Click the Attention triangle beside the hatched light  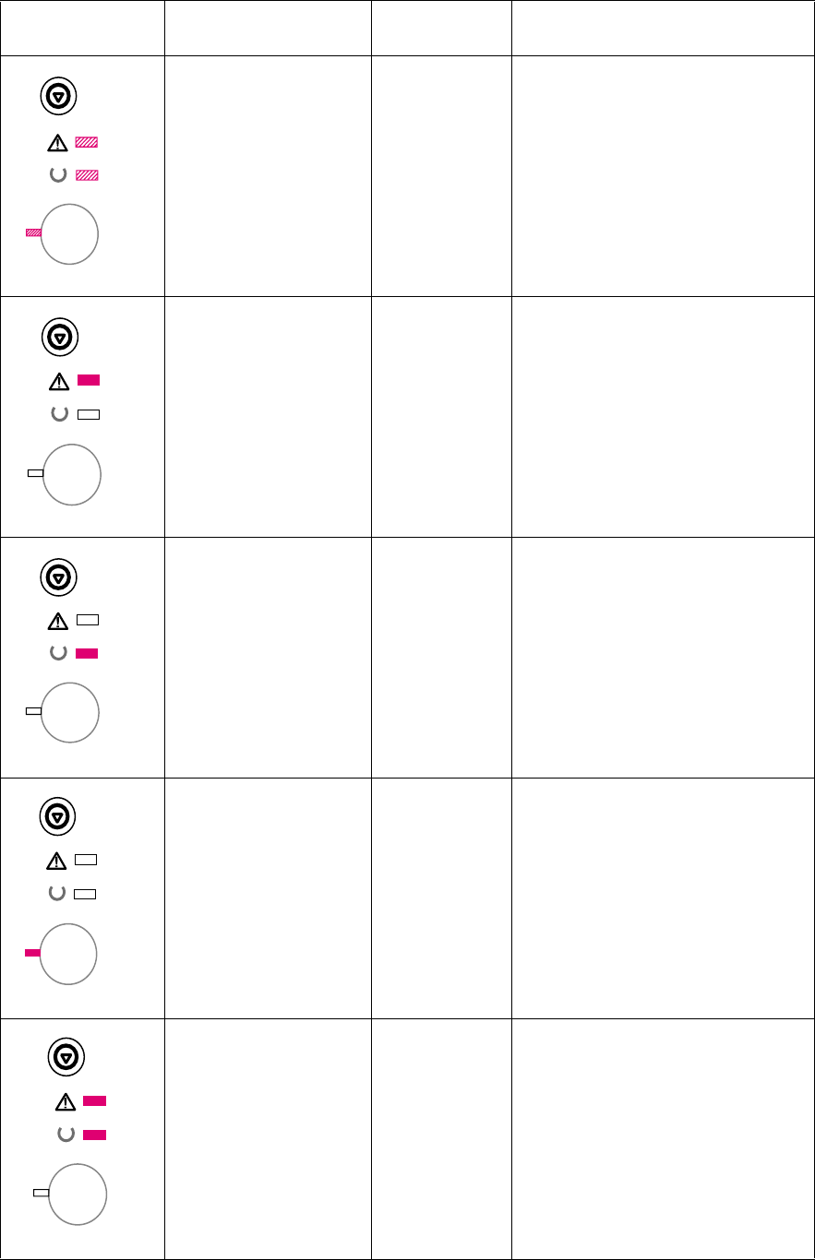click(59, 143)
